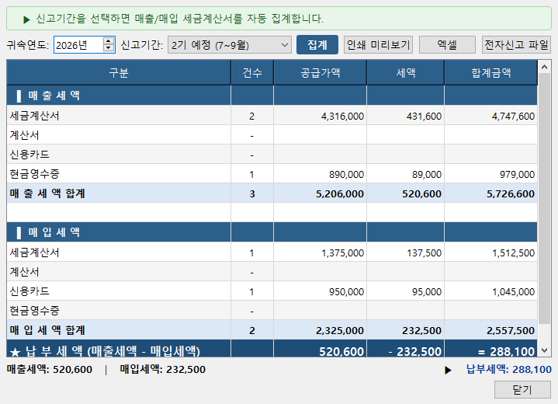Image resolution: width=558 pixels, height=404 pixels.
Task: Select the 매입세액 합계 row label
Action: point(47,330)
